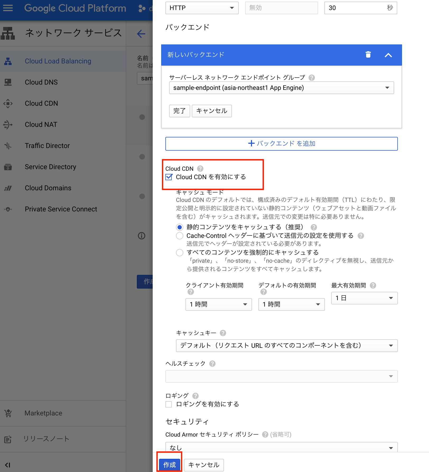Click the info icon in background page
Image resolution: width=429 pixels, height=472 pixels.
pyautogui.click(x=142, y=235)
